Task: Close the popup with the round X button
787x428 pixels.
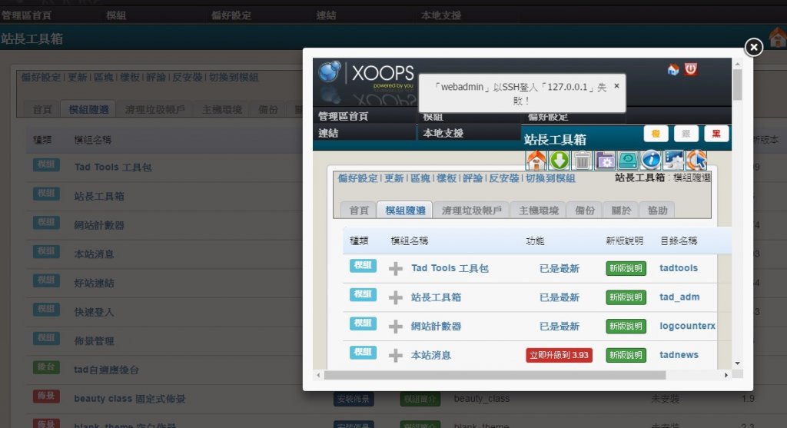Action: click(754, 48)
